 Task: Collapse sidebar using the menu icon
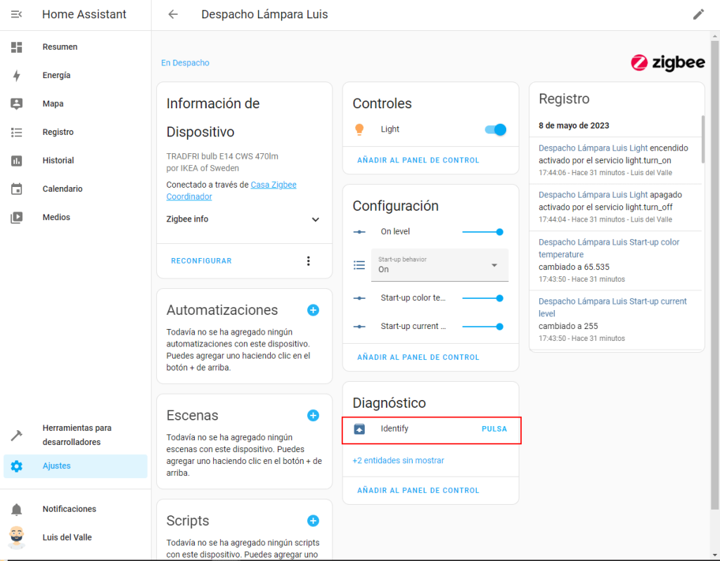pos(17,15)
